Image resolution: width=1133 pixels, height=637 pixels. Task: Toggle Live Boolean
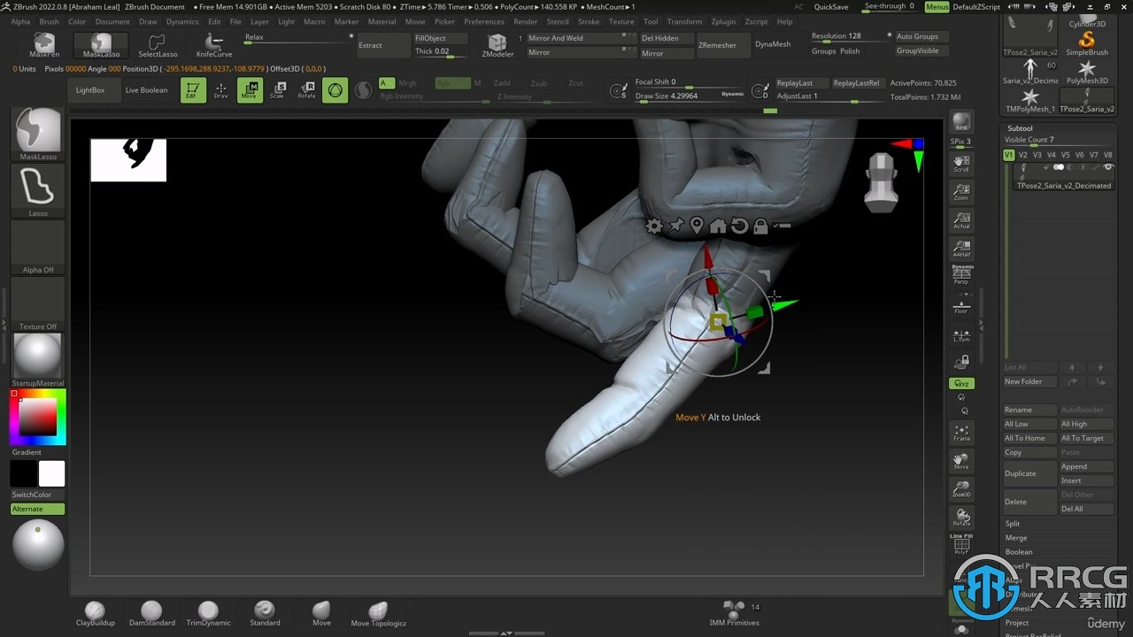pos(146,89)
